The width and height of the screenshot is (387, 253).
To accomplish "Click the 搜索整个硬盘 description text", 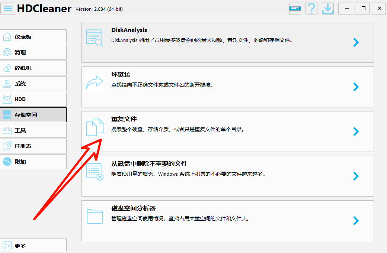I will point(178,129).
